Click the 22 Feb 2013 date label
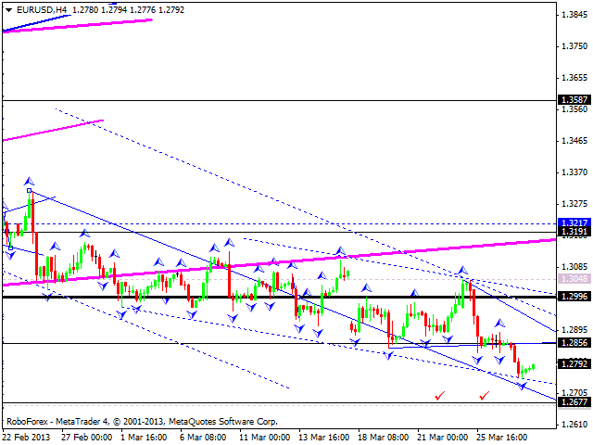Image resolution: width=593 pixels, height=445 pixels. [28, 437]
